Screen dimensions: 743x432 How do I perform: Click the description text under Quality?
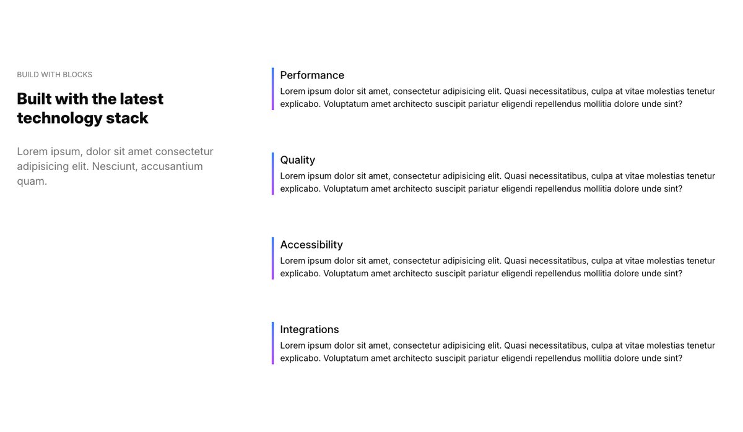click(498, 182)
